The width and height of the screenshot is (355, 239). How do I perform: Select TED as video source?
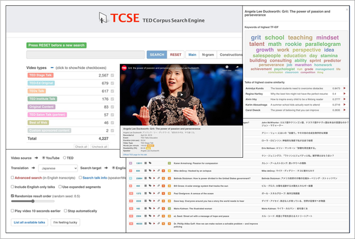pos(64,158)
